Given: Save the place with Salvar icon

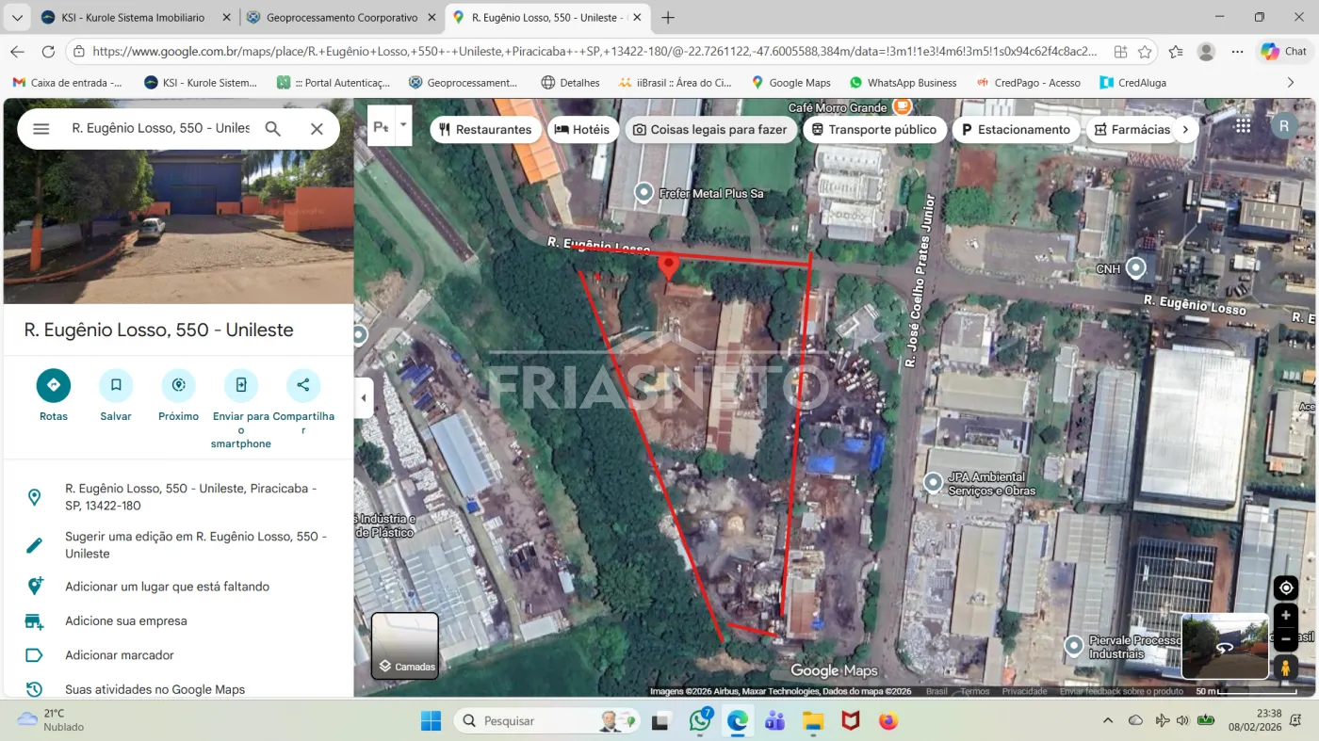Looking at the screenshot, I should click(116, 385).
